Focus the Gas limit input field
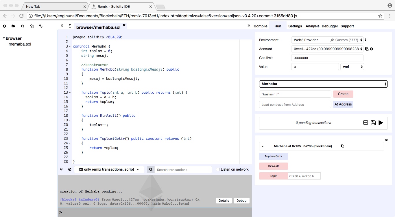This screenshot has height=217, width=395. pyautogui.click(x=327, y=58)
